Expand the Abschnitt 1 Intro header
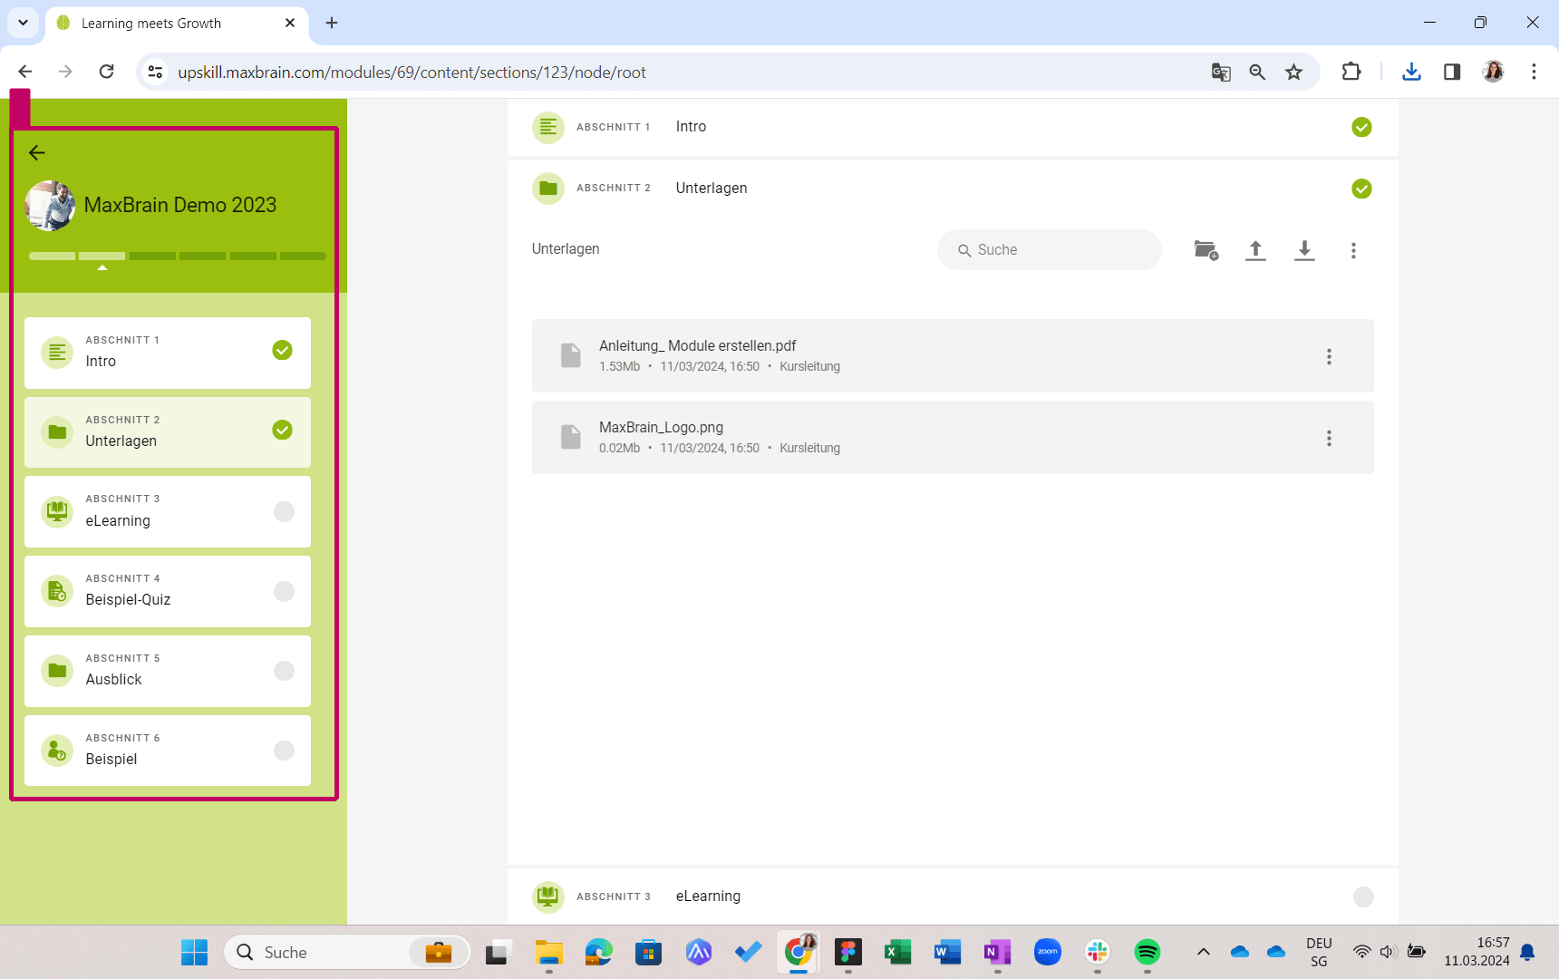 click(953, 127)
